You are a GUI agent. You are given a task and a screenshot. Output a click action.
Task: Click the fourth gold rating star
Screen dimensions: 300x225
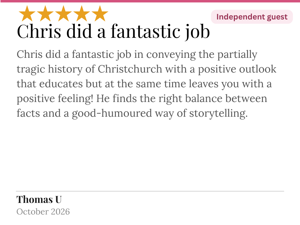pos(81,14)
